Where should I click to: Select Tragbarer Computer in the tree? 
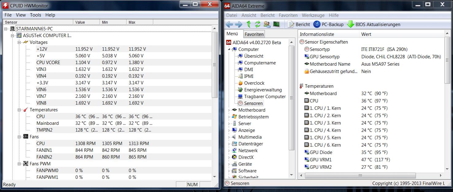265,96
